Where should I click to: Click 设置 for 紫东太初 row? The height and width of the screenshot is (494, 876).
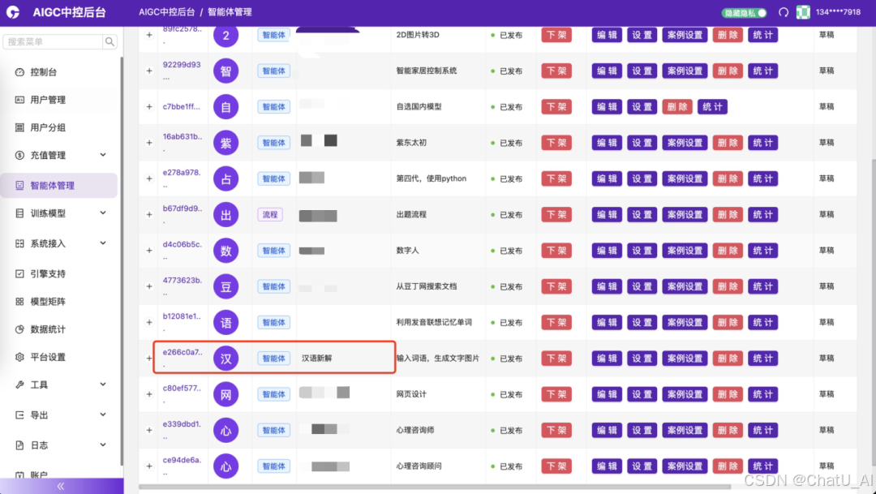click(x=642, y=143)
